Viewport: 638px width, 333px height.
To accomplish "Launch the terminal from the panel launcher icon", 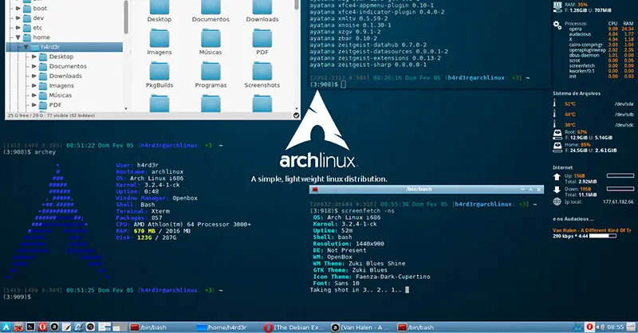I will point(30,327).
